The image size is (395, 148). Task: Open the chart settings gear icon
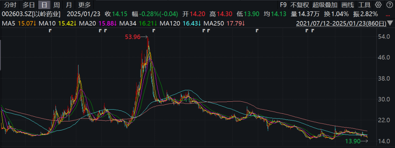tap(379, 5)
